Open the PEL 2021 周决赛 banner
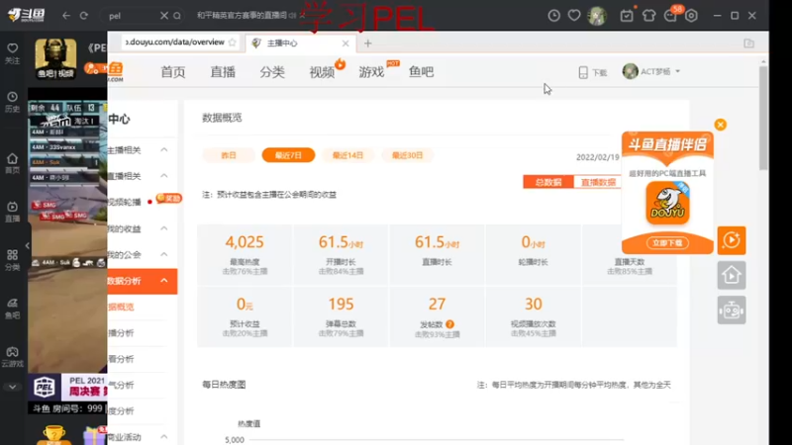Viewport: 792px width, 445px height. pos(67,387)
